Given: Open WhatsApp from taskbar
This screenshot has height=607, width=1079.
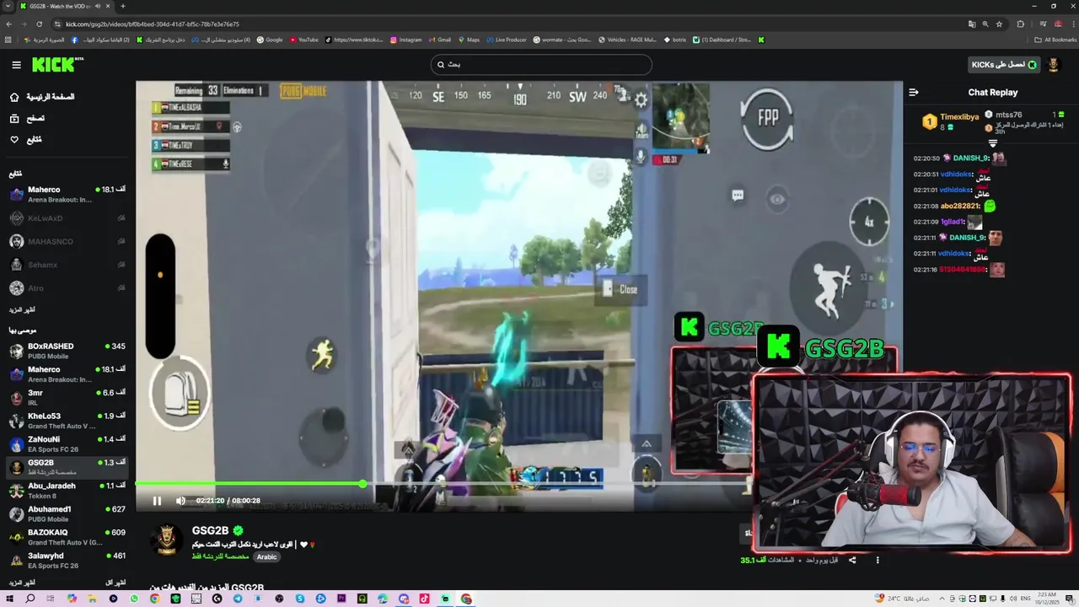Looking at the screenshot, I should coord(134,599).
